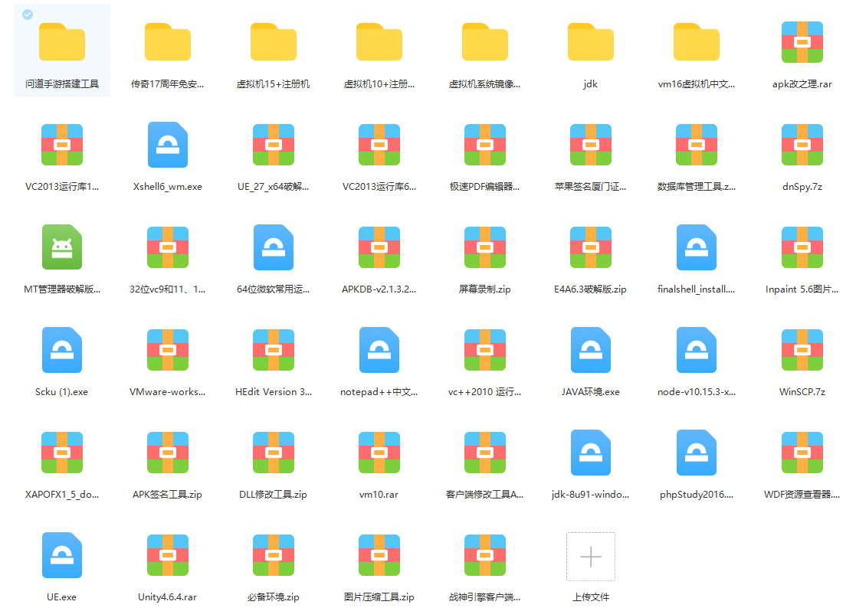This screenshot has width=856, height=608.
Task: Select the jdk-8u91-windo installer icon
Action: (591, 453)
